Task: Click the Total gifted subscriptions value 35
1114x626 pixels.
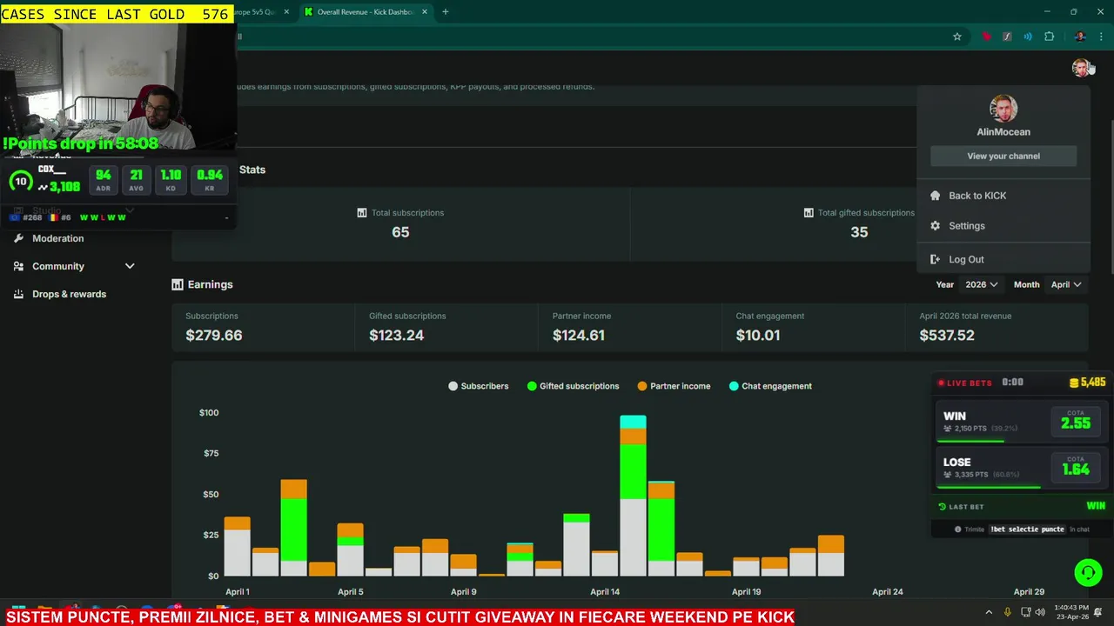Action: click(x=859, y=232)
